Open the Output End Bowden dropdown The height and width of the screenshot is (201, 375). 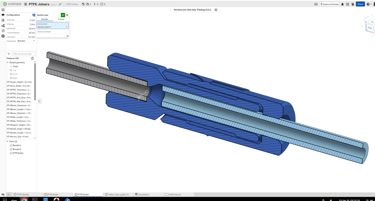(26, 41)
